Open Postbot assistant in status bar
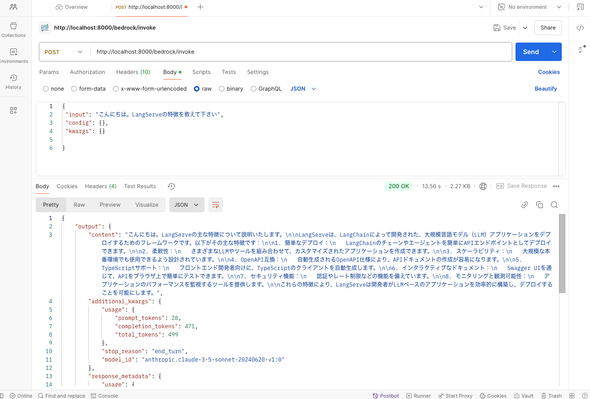 pyautogui.click(x=386, y=396)
